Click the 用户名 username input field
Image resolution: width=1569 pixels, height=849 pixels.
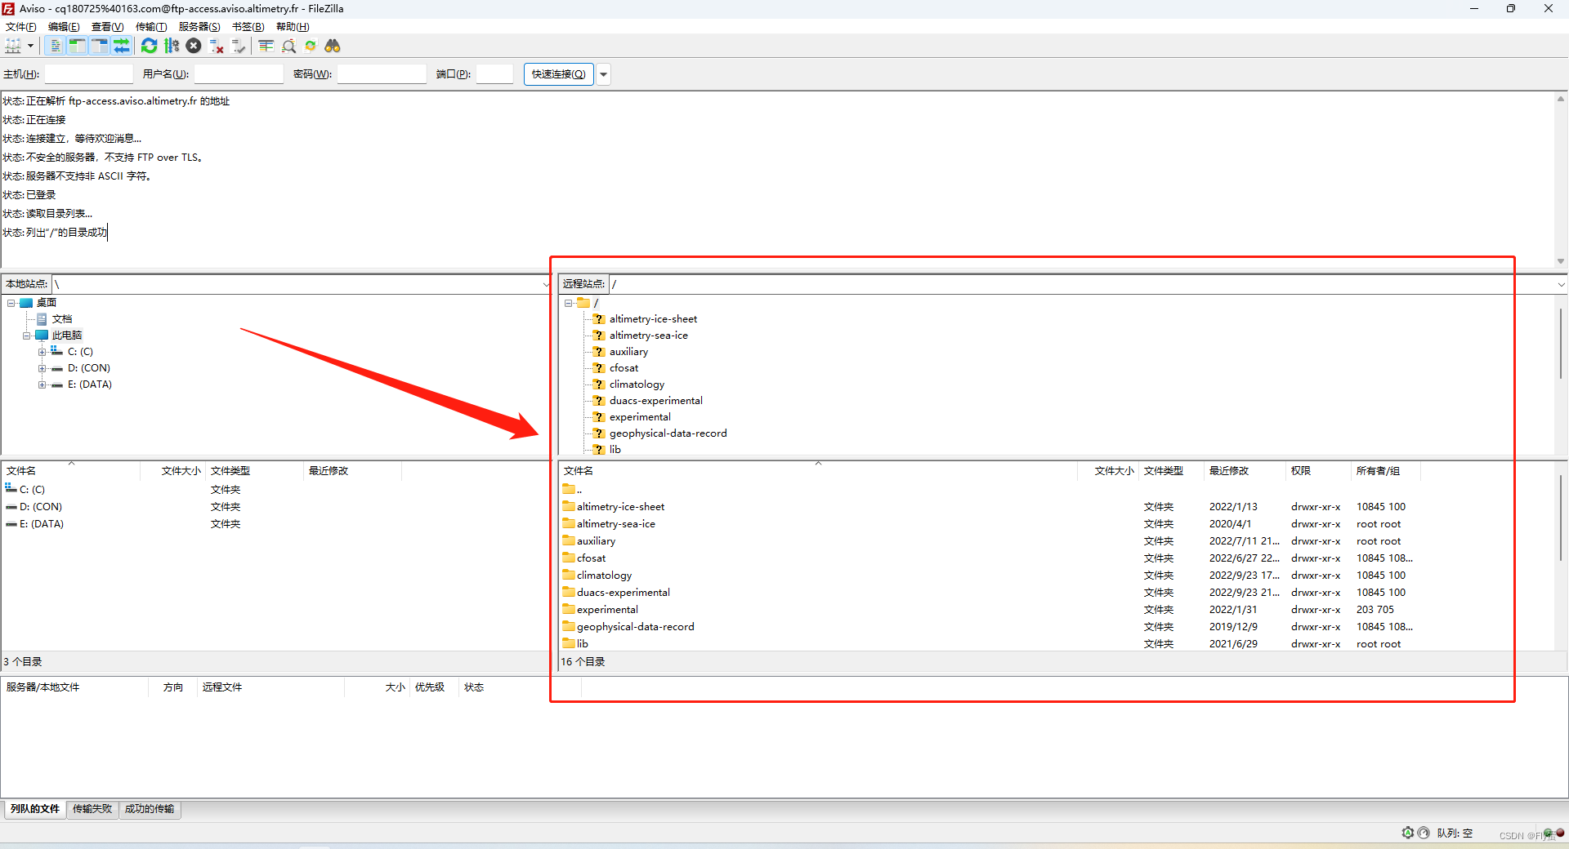239,74
